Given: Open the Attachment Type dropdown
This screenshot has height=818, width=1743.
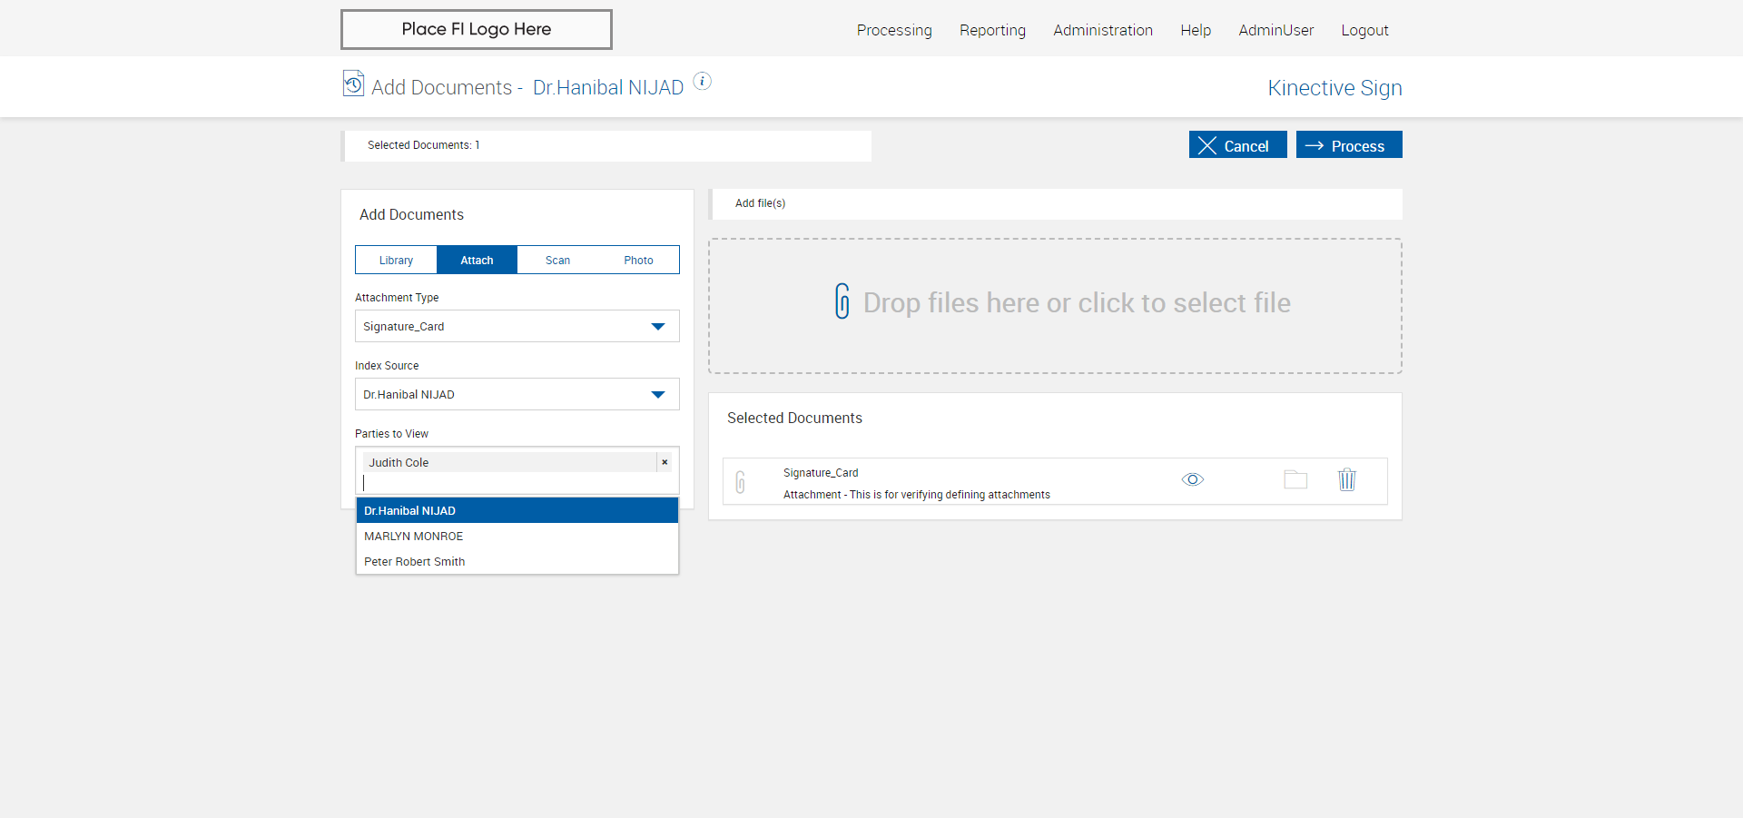Looking at the screenshot, I should pyautogui.click(x=517, y=327).
